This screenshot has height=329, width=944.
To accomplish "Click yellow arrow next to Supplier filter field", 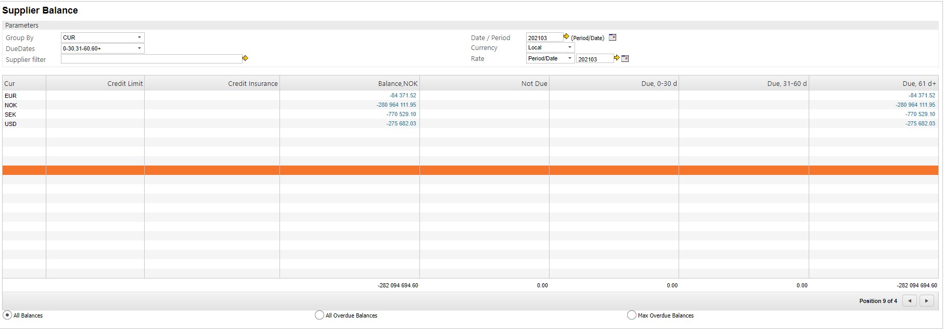I will point(245,58).
